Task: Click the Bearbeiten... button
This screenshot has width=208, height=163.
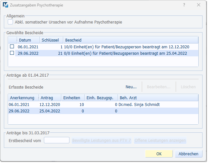Action: 159,87
